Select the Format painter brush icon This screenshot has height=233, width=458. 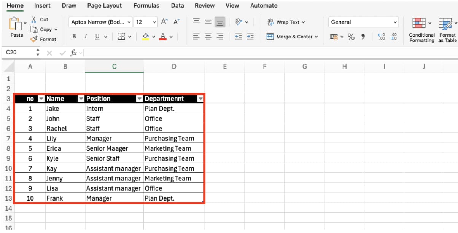coord(34,39)
